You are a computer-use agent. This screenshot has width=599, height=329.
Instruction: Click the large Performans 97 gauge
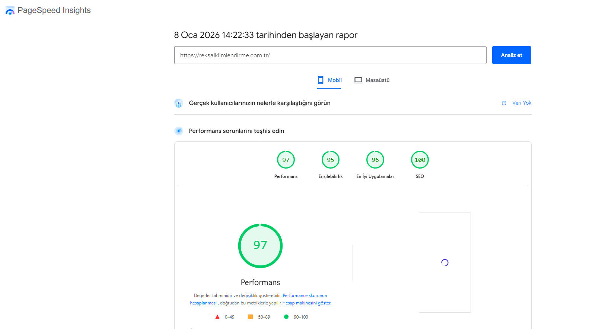[x=260, y=246]
